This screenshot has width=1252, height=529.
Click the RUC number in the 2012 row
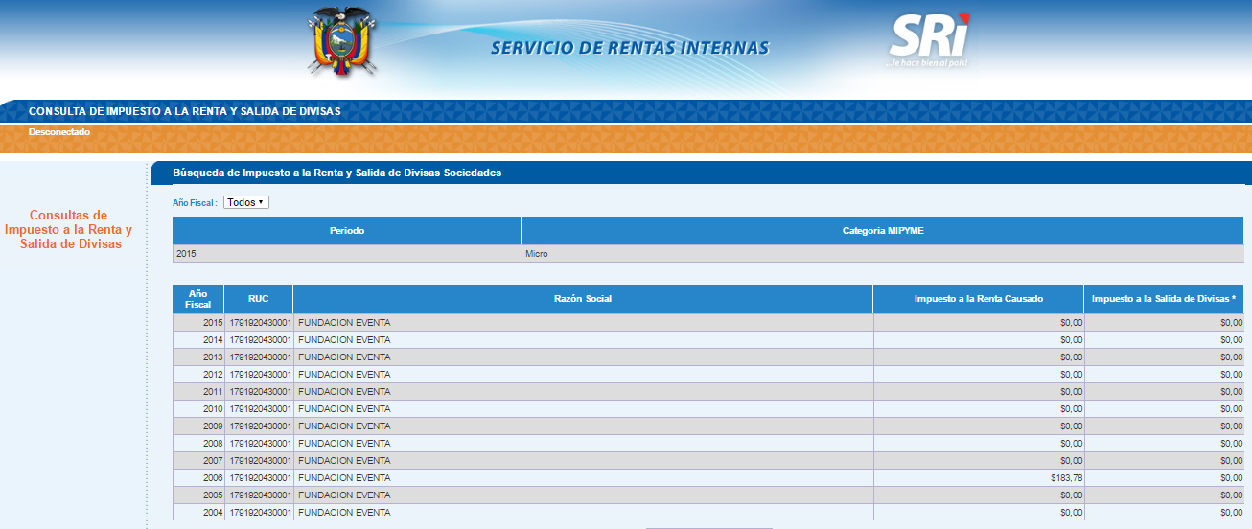pyautogui.click(x=260, y=375)
